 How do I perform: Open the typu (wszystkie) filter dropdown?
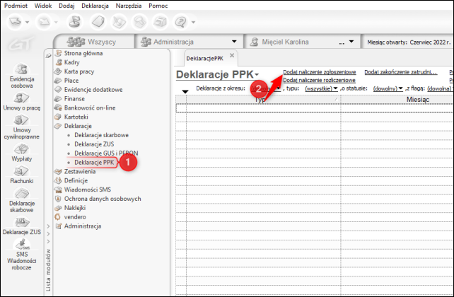pyautogui.click(x=321, y=88)
